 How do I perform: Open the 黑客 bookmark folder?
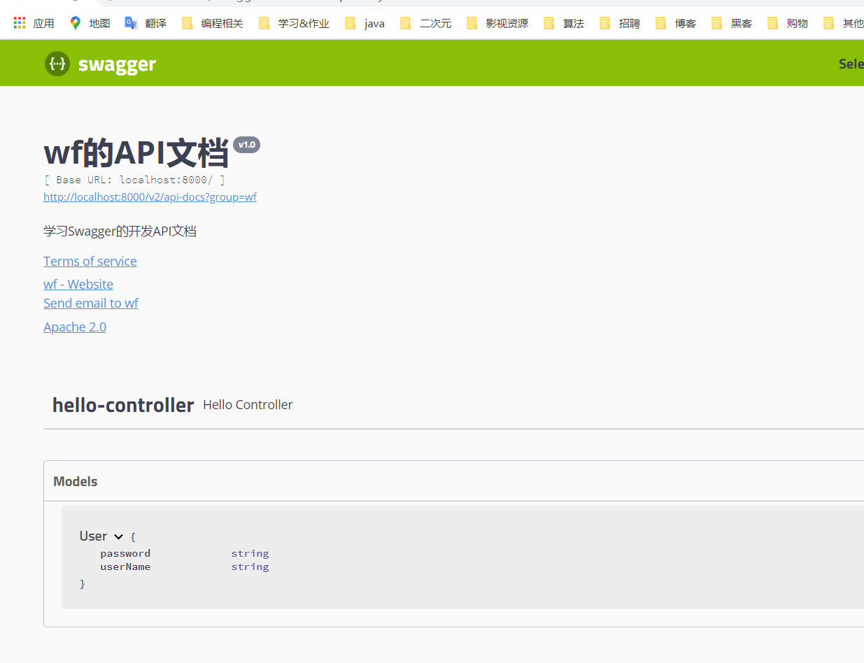tap(732, 23)
